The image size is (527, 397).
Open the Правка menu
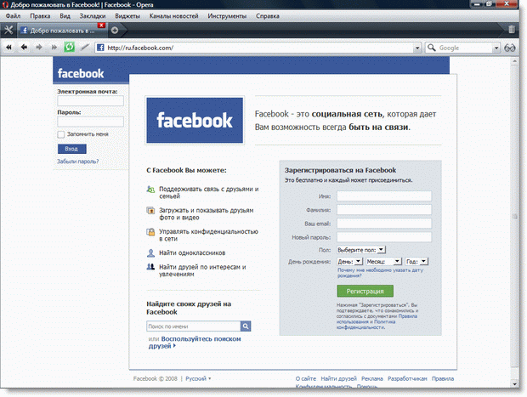(x=40, y=16)
